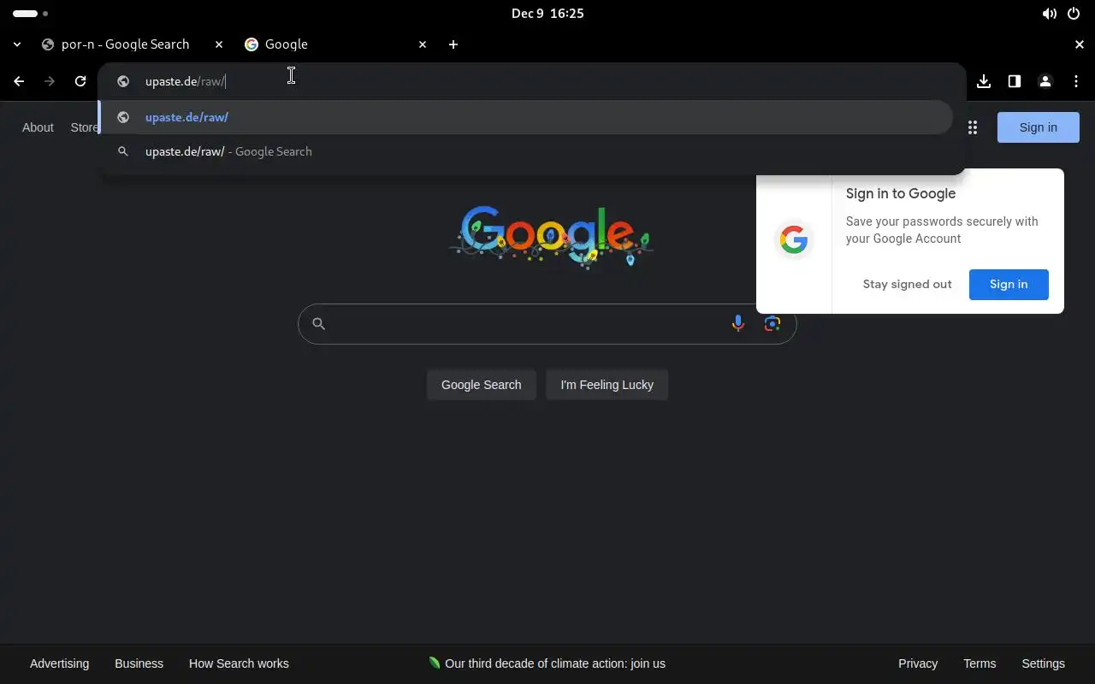Choose Stay signed out

907,285
